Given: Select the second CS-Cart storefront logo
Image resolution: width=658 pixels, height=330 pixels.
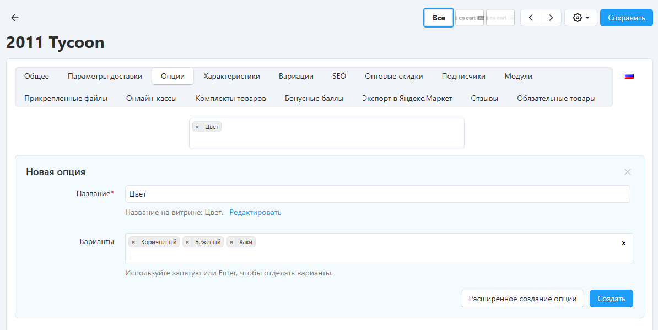Looking at the screenshot, I should click(500, 18).
